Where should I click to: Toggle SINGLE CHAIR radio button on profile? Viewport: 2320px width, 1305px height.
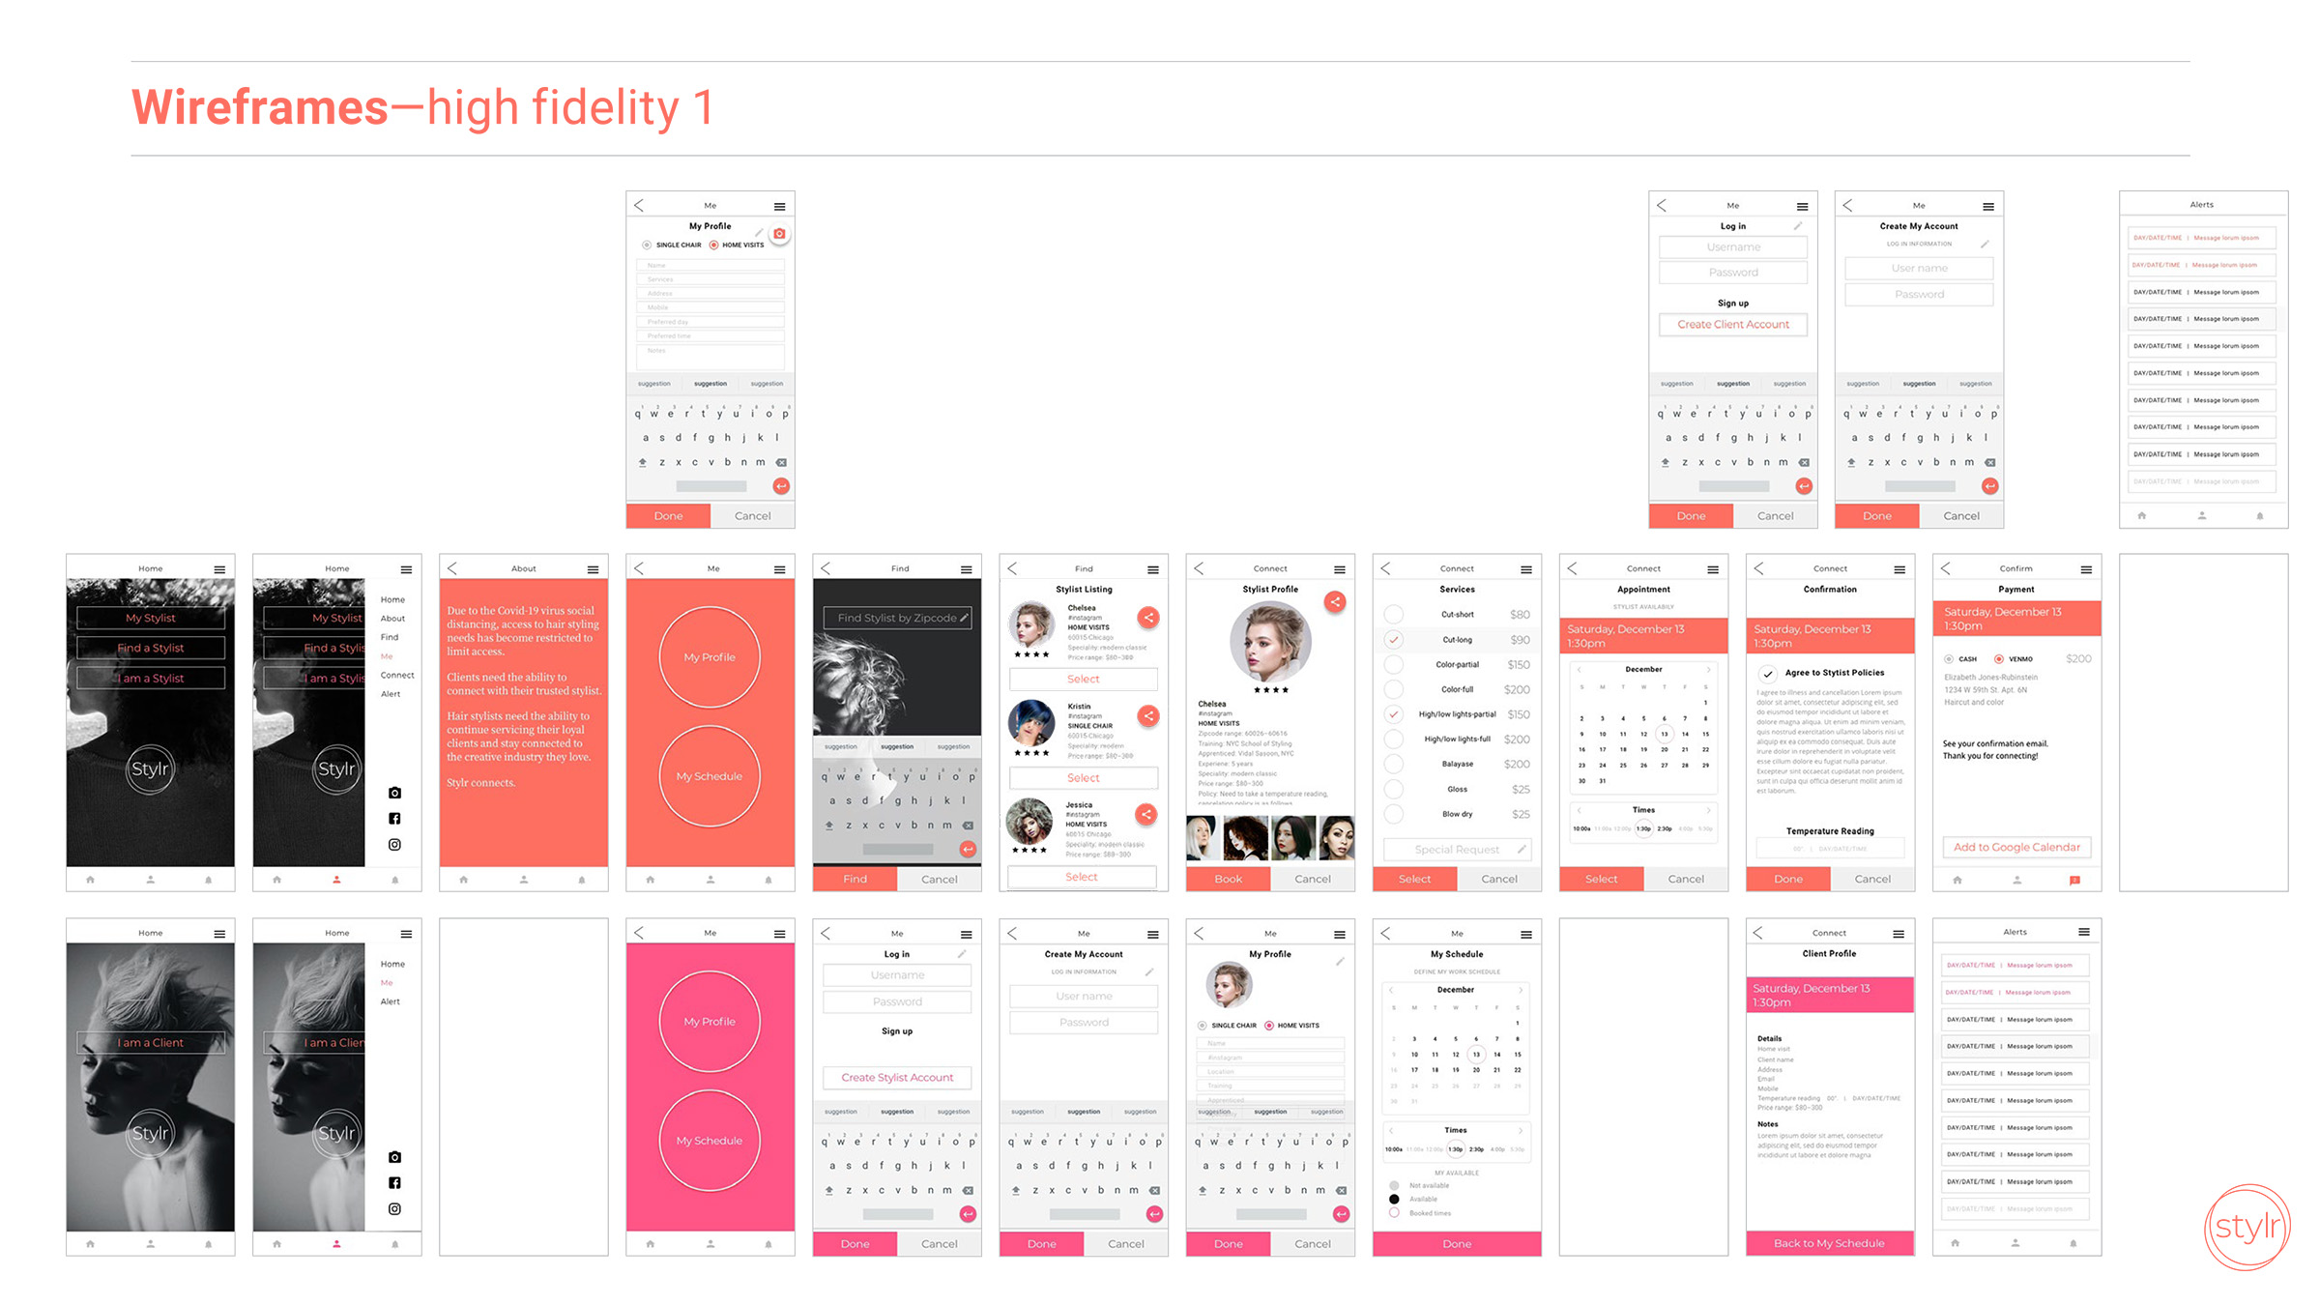(647, 246)
